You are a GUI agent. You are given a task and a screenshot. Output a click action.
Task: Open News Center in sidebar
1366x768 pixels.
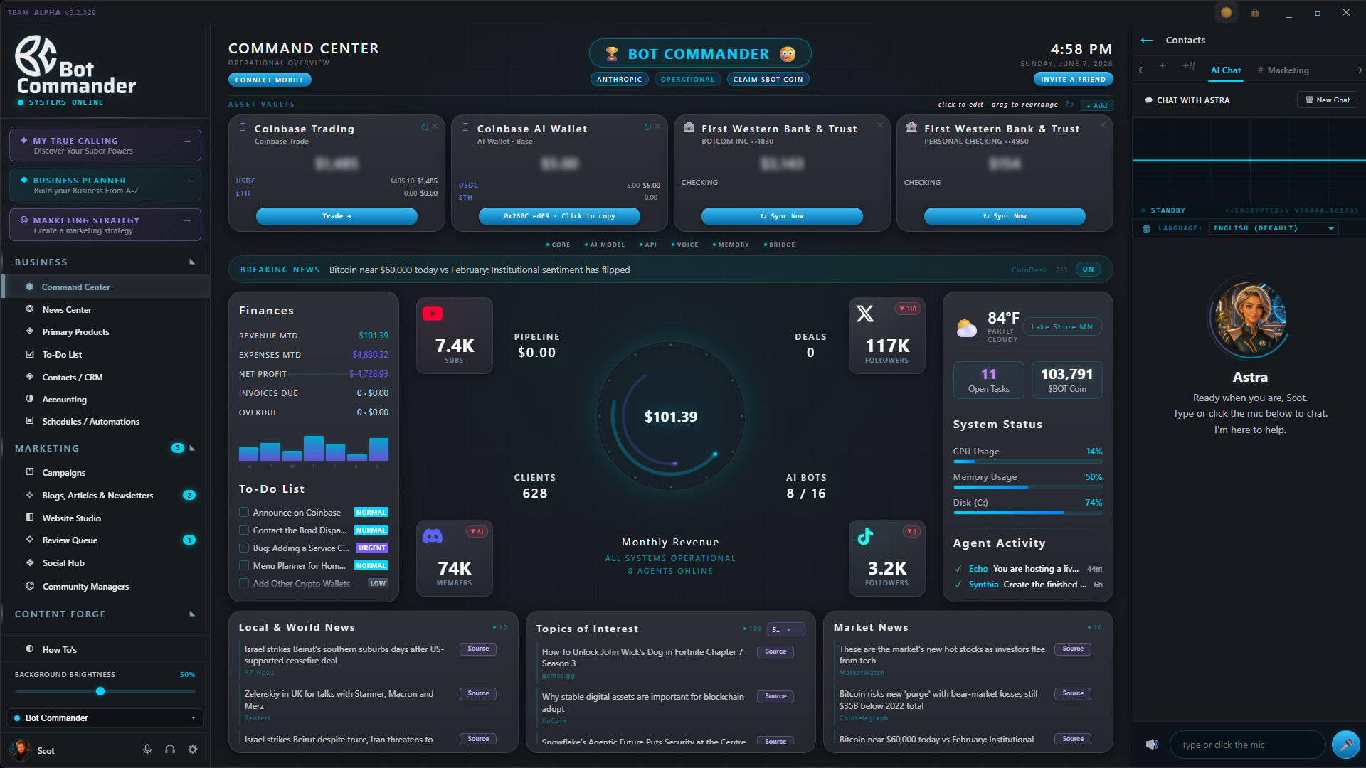67,309
